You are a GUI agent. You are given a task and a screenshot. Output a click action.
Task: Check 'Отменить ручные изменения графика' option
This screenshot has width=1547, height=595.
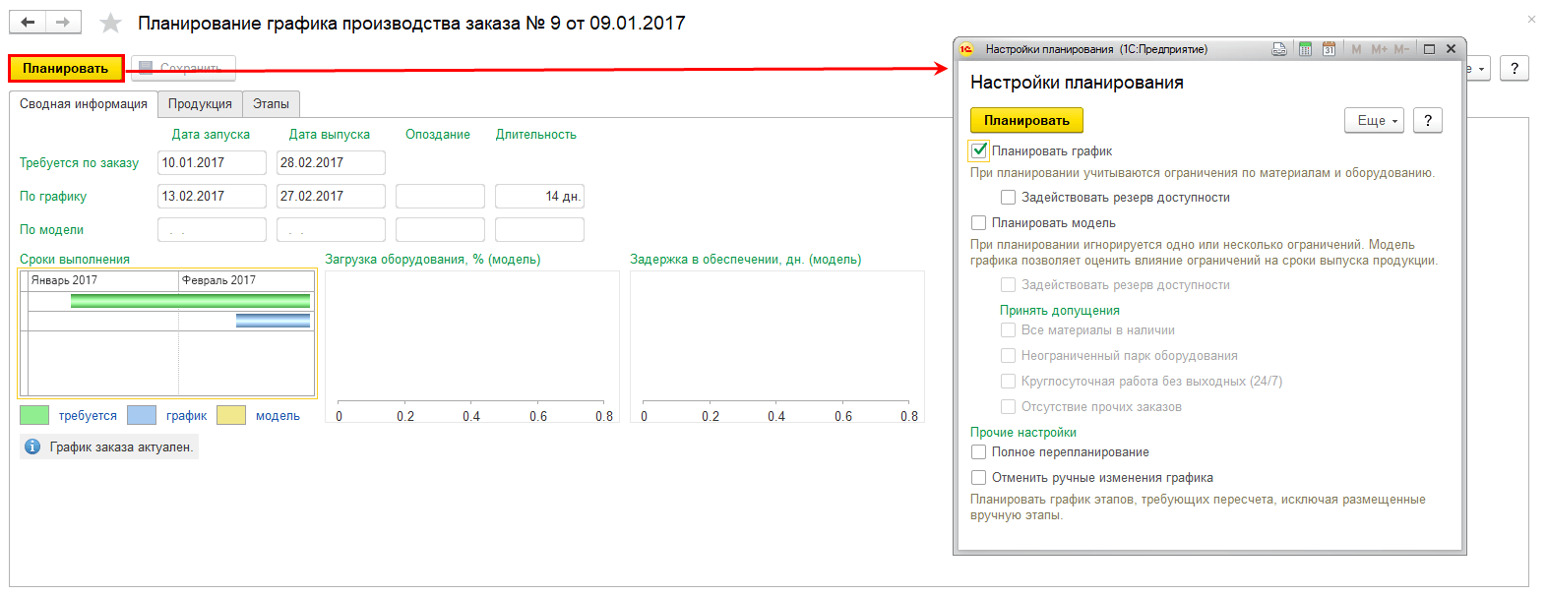click(979, 478)
